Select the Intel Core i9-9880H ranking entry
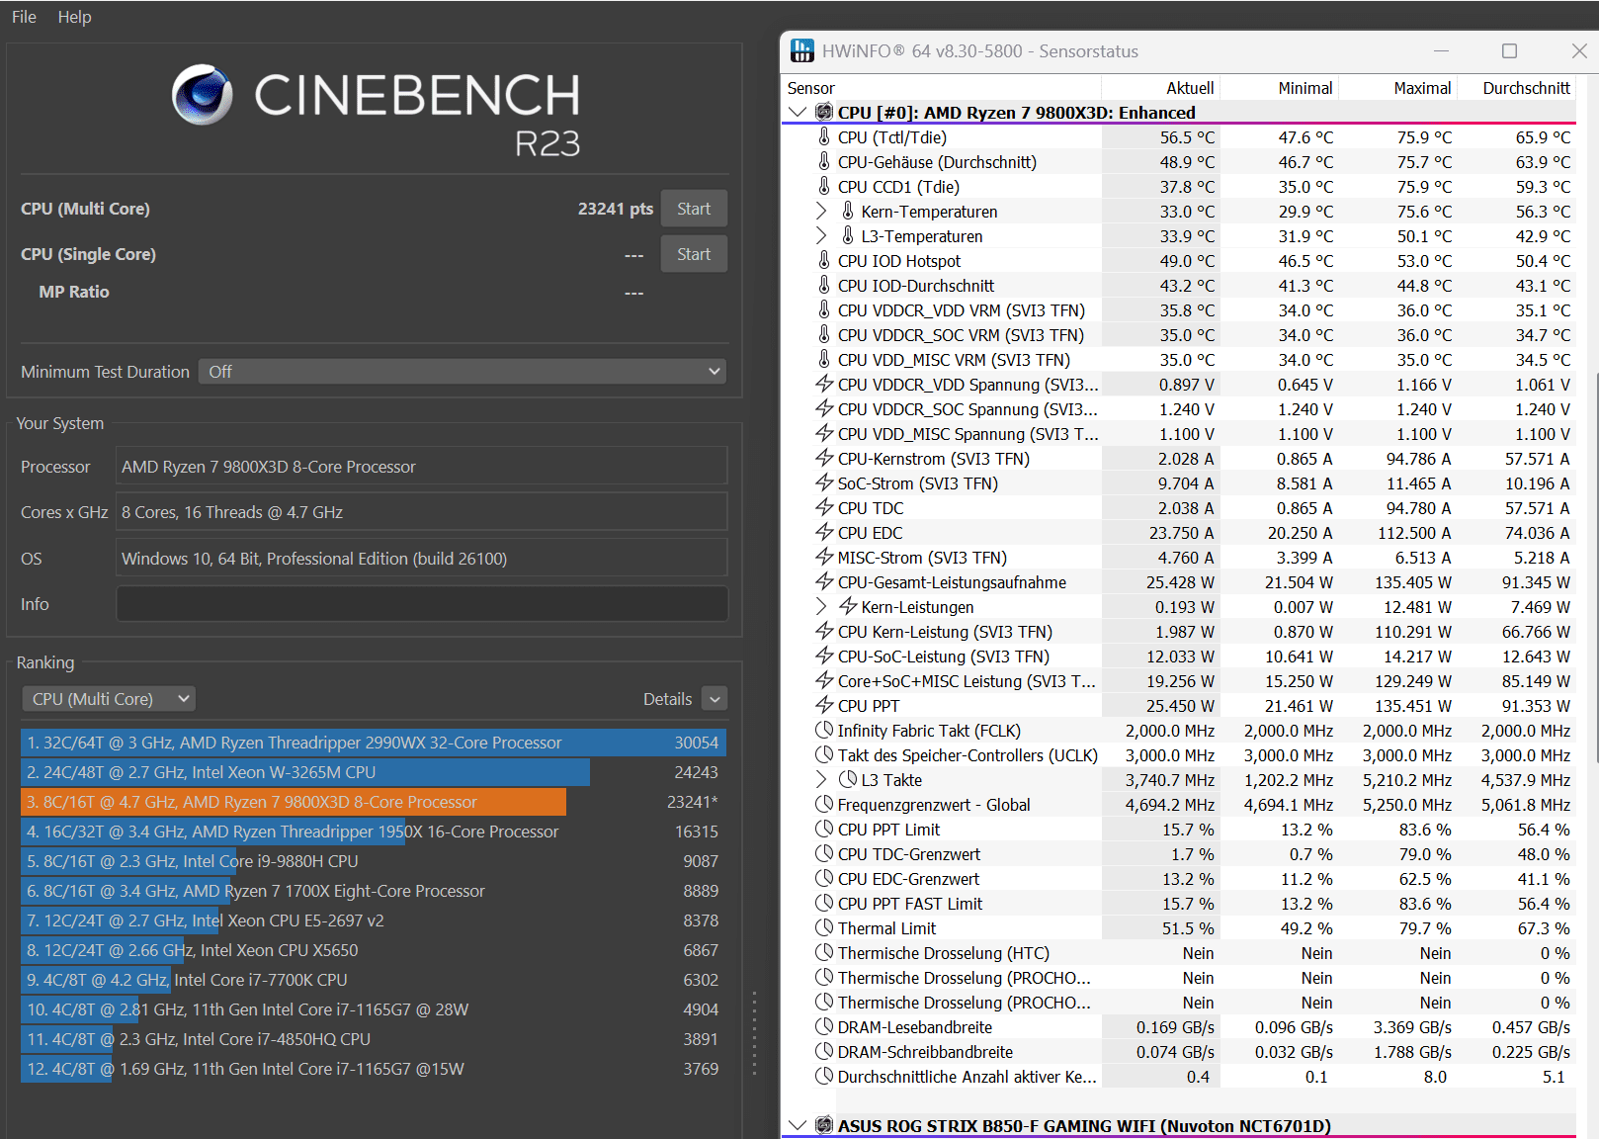The image size is (1599, 1139). point(374,861)
